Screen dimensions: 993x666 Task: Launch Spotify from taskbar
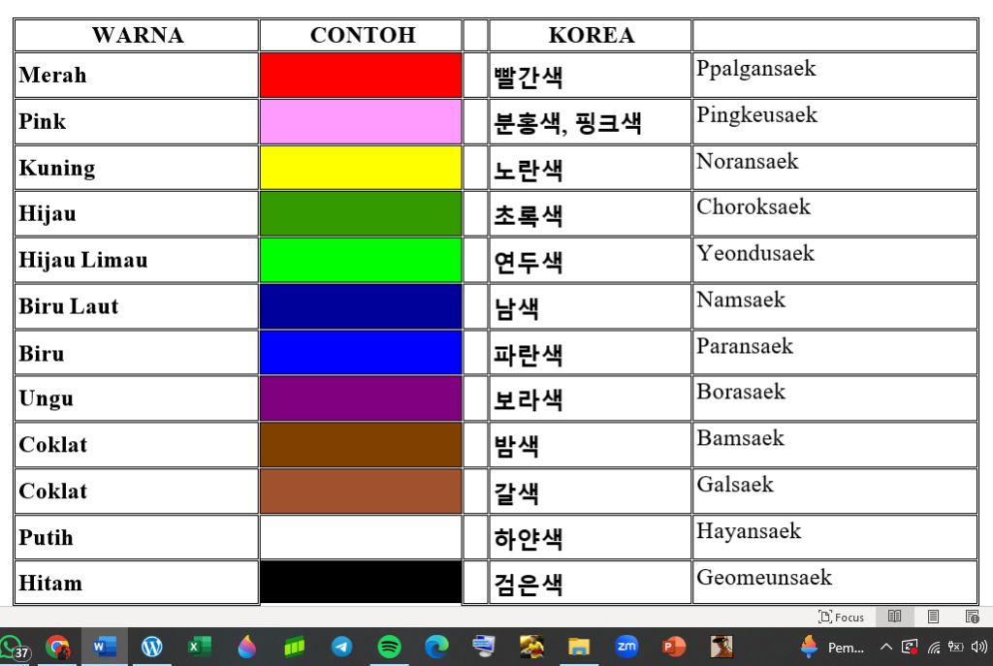pos(389,647)
